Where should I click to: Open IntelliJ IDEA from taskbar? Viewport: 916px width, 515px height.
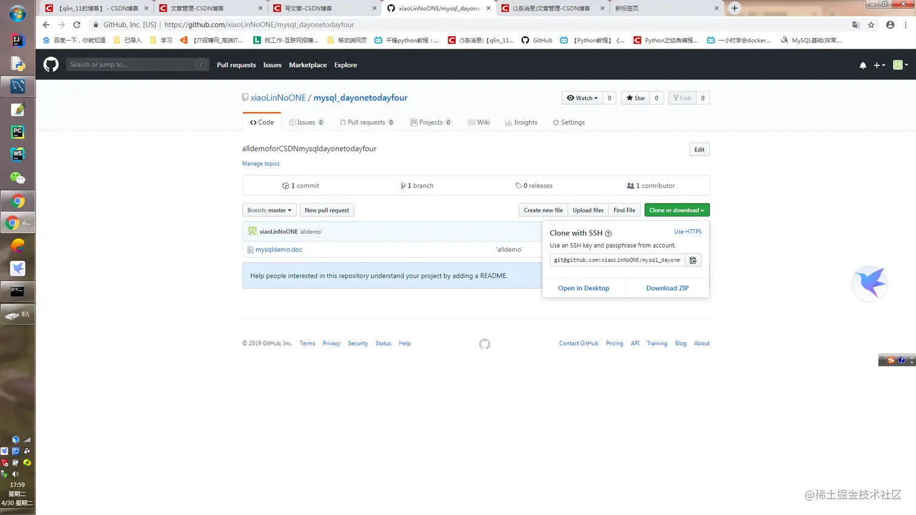[18, 41]
